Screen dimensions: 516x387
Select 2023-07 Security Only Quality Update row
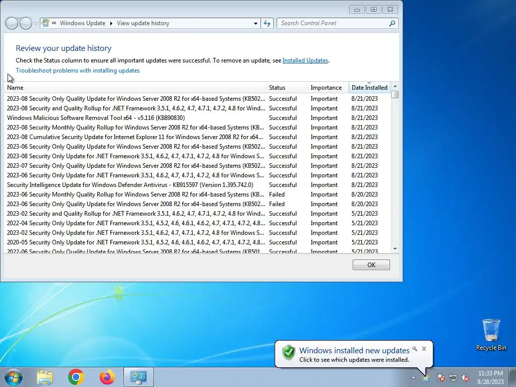click(198, 165)
